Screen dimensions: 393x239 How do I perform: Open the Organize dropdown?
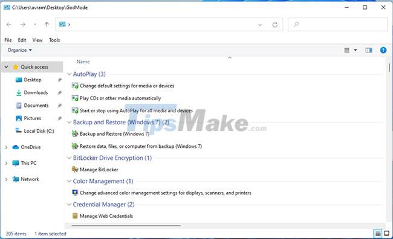(19, 50)
